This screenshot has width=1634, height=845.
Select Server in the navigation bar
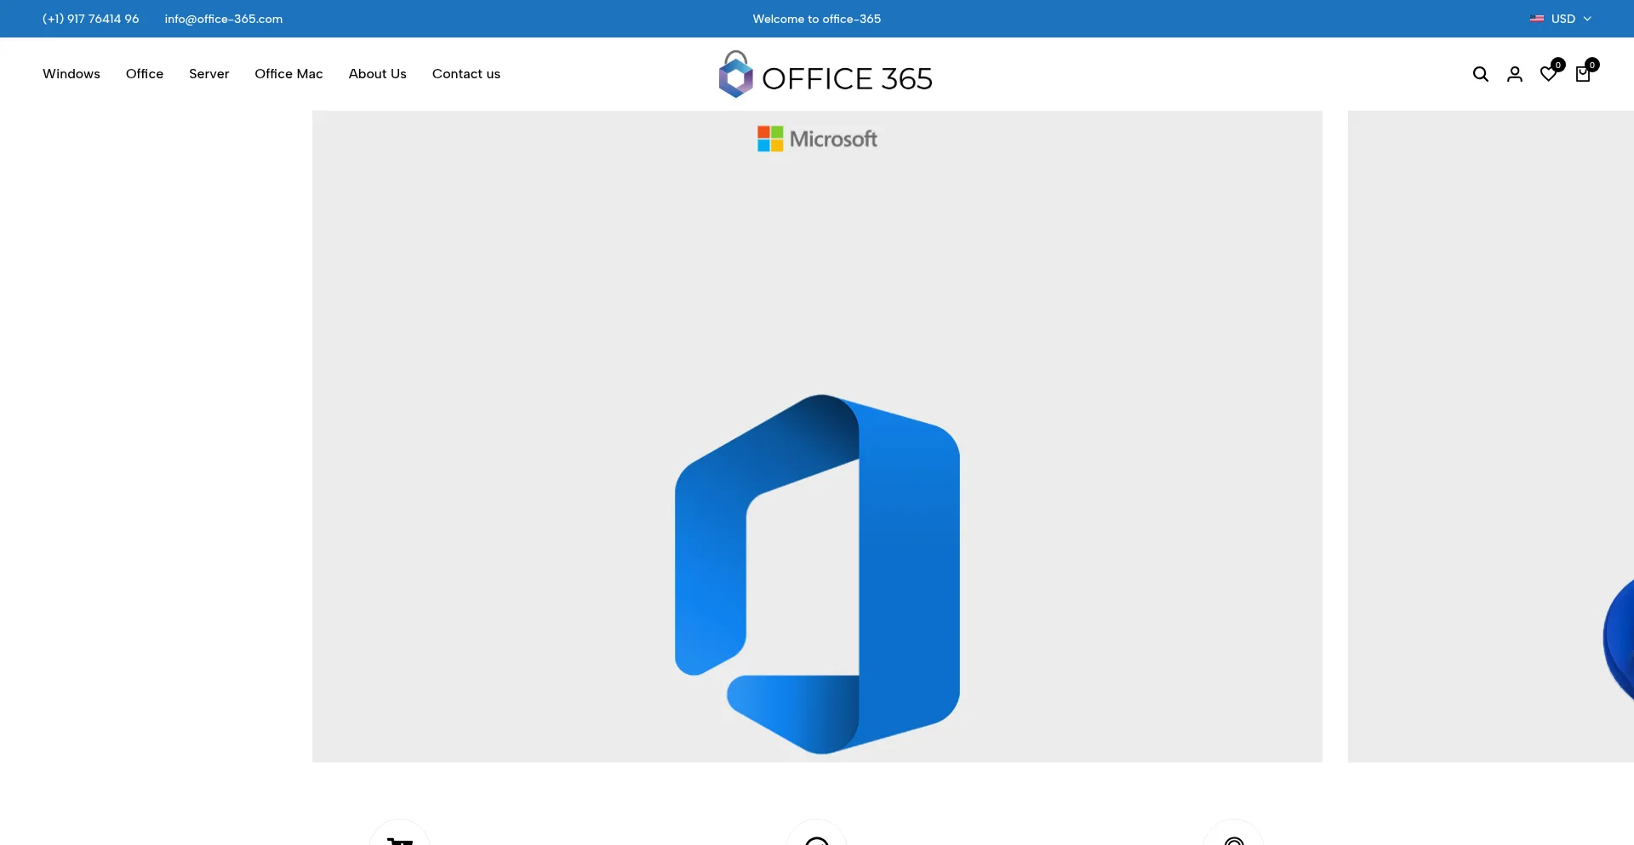(x=209, y=74)
